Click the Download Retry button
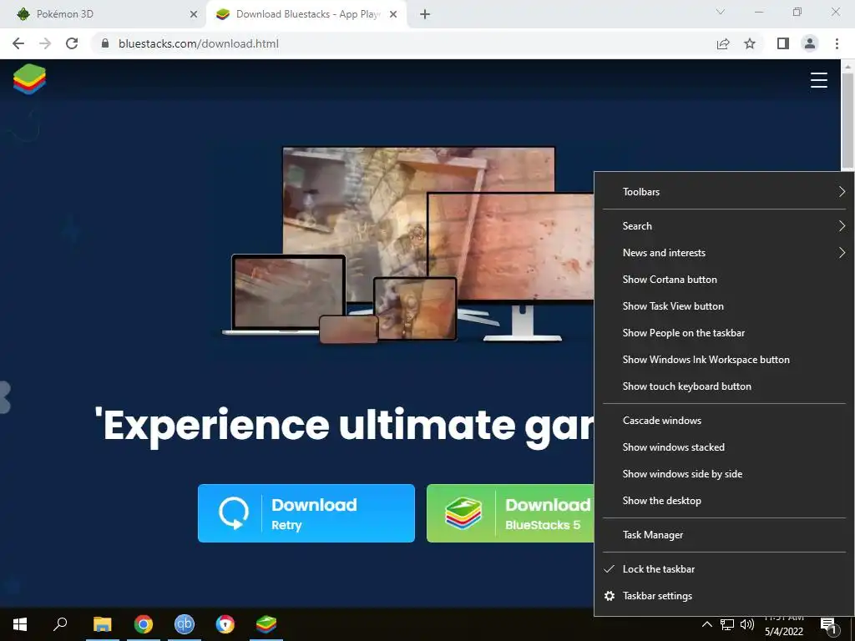Viewport: 855px width, 641px height. (306, 513)
